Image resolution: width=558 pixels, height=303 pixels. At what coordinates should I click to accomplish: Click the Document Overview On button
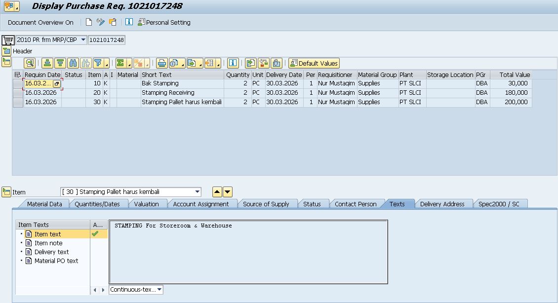(40, 22)
